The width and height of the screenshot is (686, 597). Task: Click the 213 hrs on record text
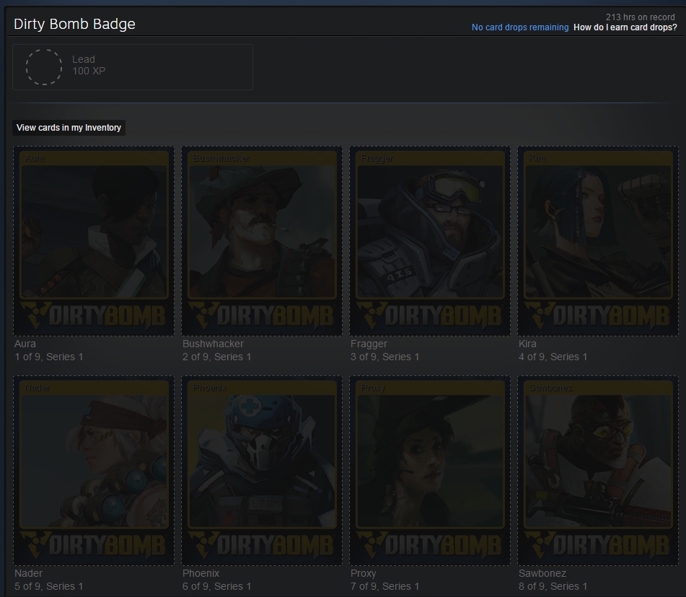point(640,17)
